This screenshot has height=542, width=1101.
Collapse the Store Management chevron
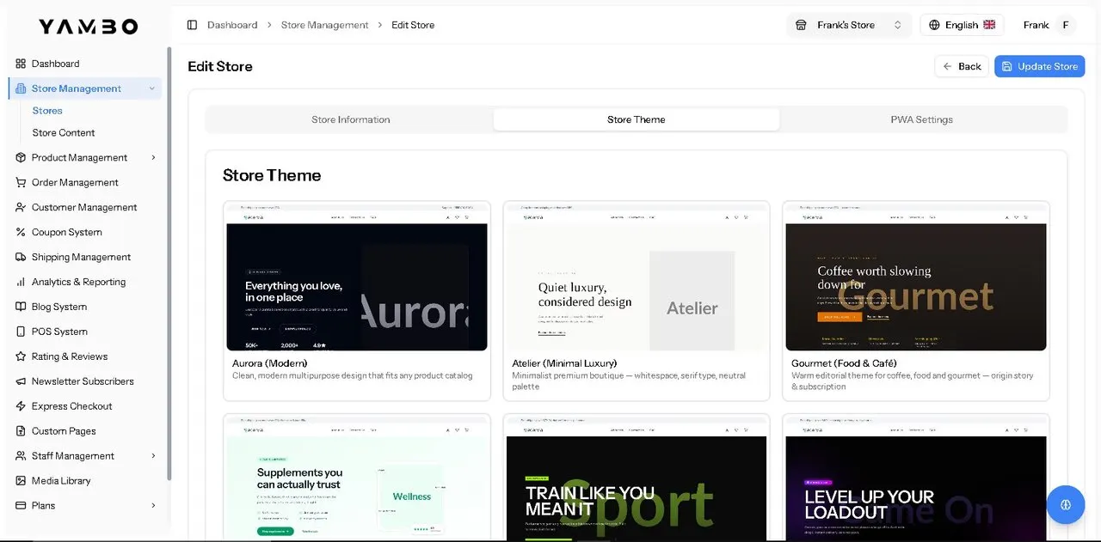click(152, 88)
